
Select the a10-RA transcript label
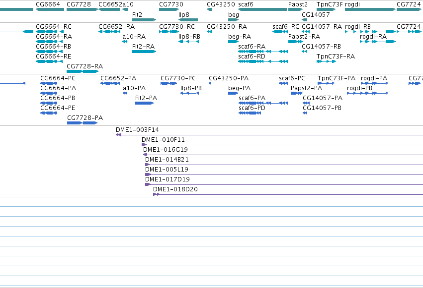point(134,37)
